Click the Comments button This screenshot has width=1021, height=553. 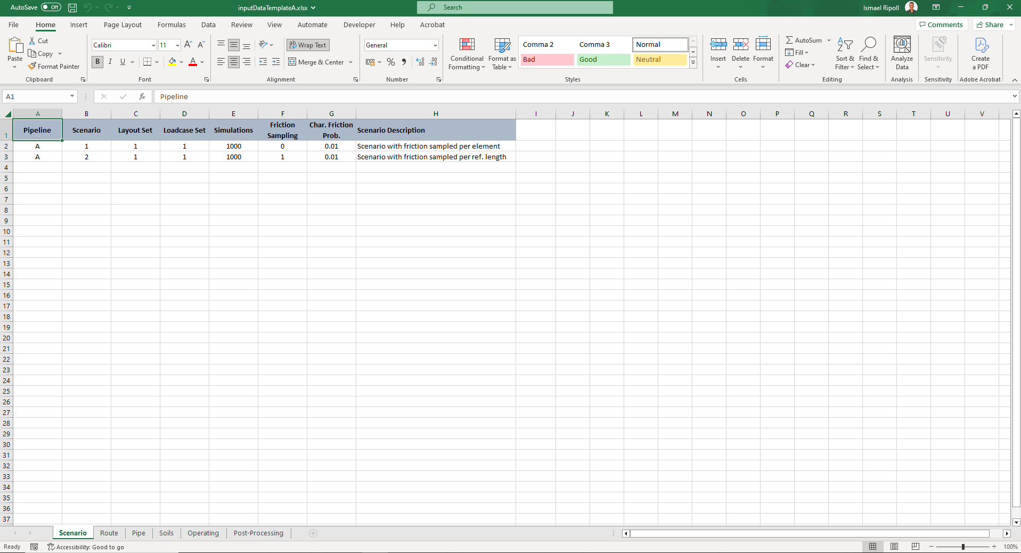pos(941,25)
